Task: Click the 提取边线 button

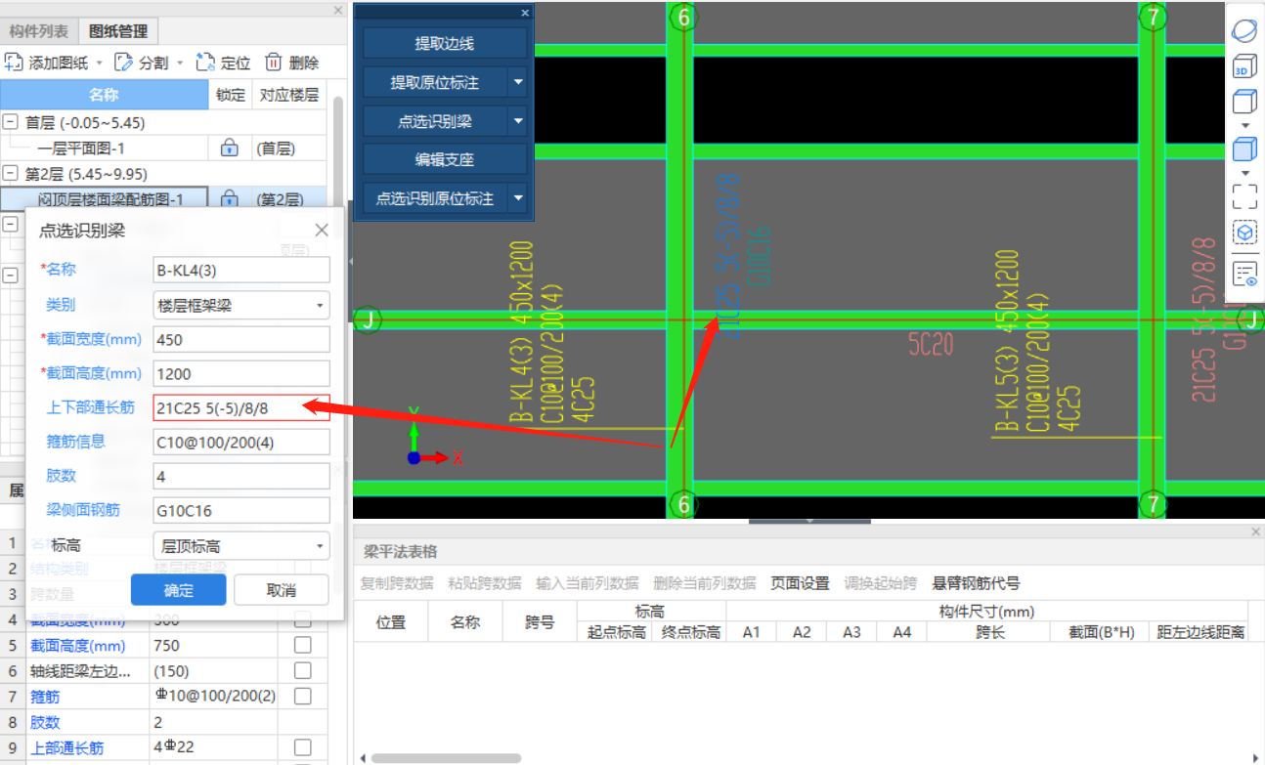Action: pos(445,44)
